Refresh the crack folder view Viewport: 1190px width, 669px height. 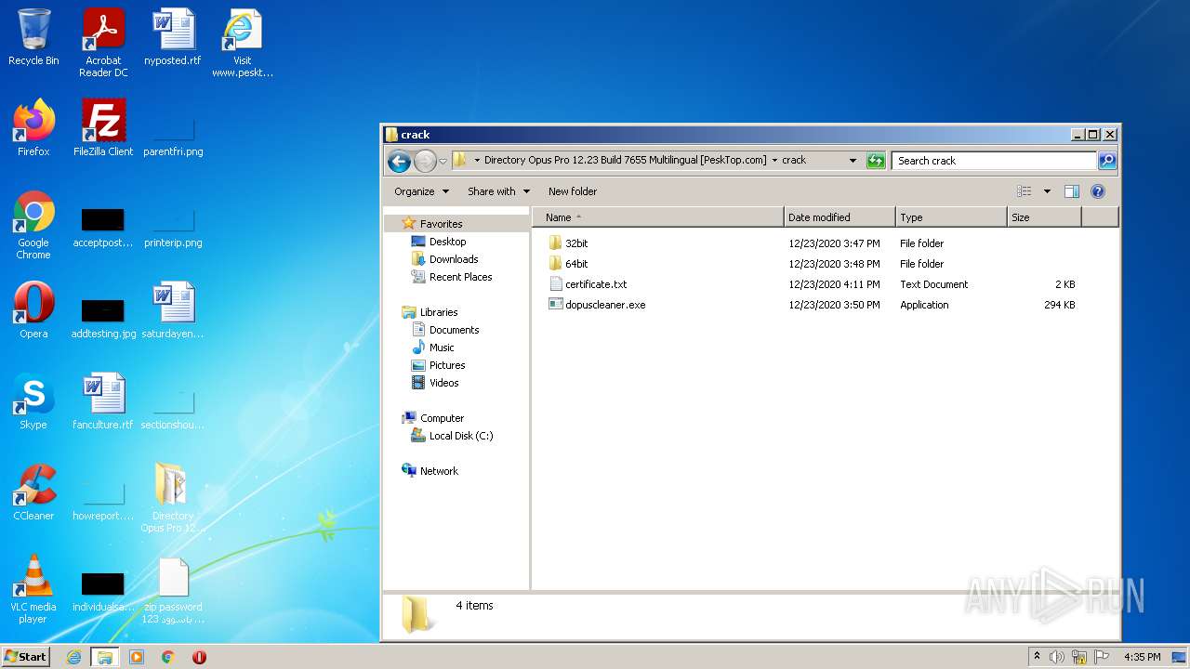(876, 161)
